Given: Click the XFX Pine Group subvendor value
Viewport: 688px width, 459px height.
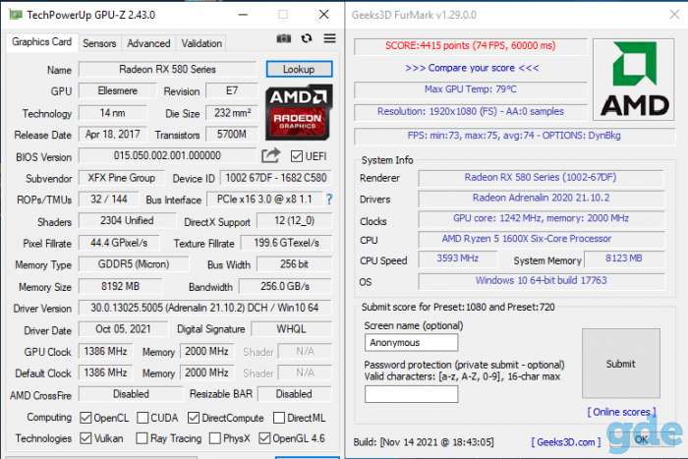Looking at the screenshot, I should click(x=122, y=178).
